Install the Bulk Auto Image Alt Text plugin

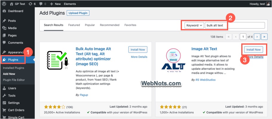pyautogui.click(x=138, y=50)
